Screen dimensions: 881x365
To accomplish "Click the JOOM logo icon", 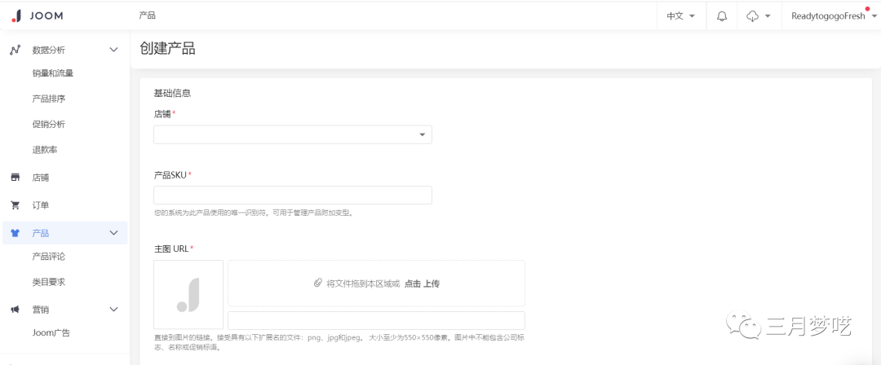I will pos(16,15).
